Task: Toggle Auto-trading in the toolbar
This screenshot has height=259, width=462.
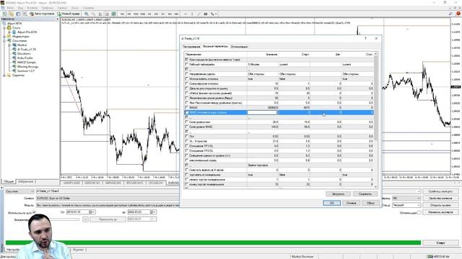Action: [42, 14]
